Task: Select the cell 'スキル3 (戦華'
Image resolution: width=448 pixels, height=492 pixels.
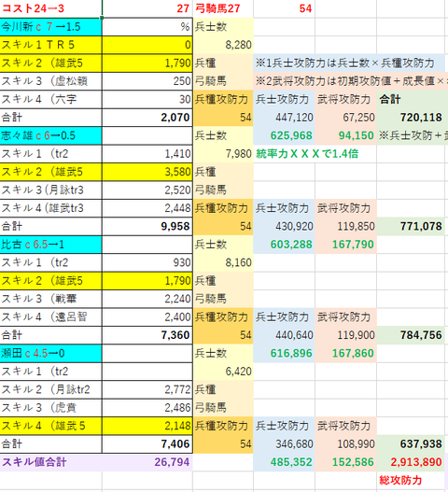Action: [50, 299]
